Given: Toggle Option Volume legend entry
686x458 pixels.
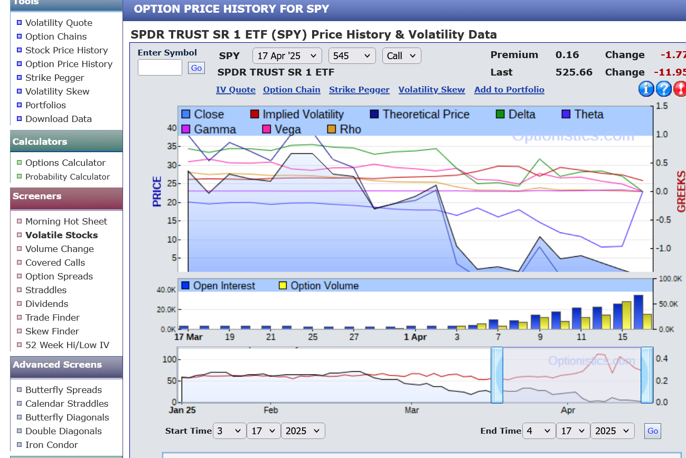Looking at the screenshot, I should [x=283, y=286].
